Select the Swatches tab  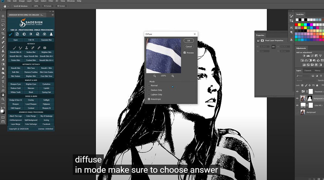coord(300,14)
